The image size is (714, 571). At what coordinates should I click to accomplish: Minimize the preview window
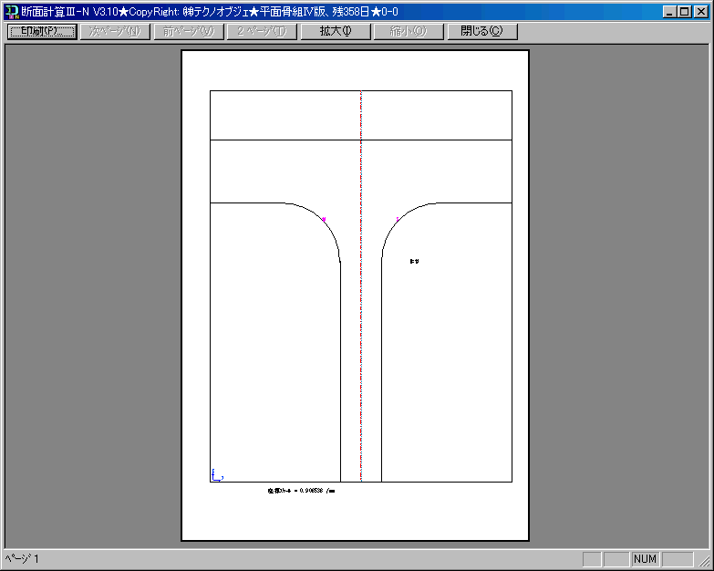[x=670, y=12]
